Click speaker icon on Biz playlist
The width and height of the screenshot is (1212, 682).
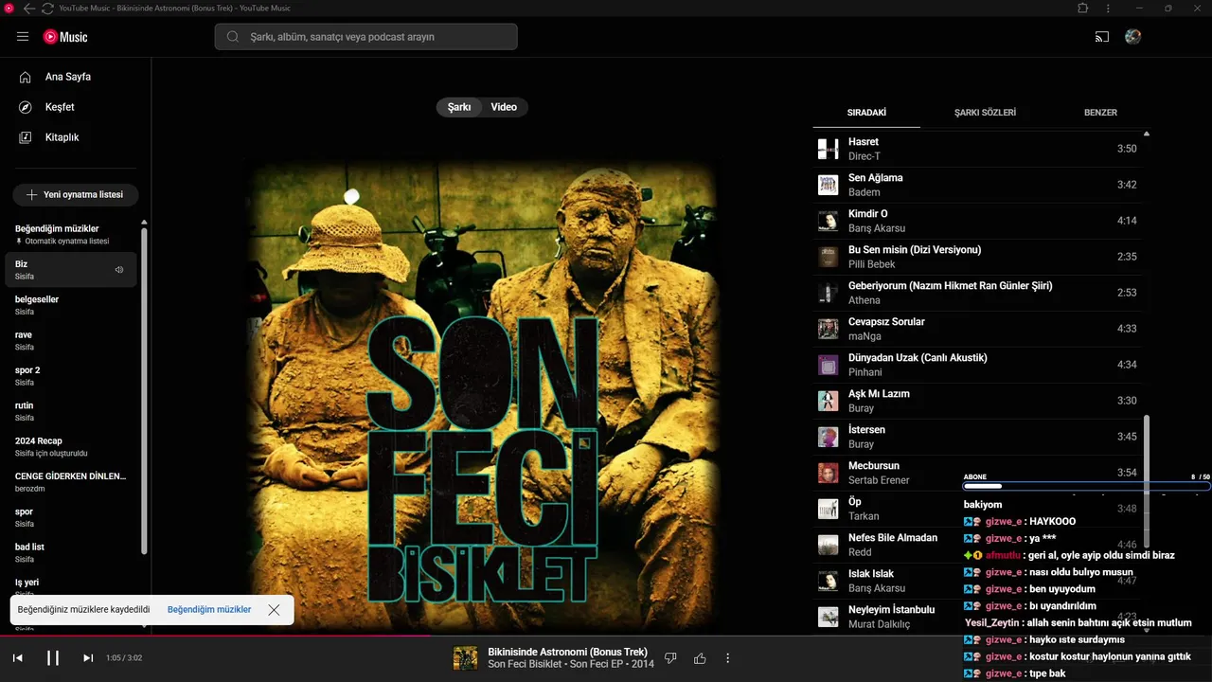pyautogui.click(x=119, y=270)
